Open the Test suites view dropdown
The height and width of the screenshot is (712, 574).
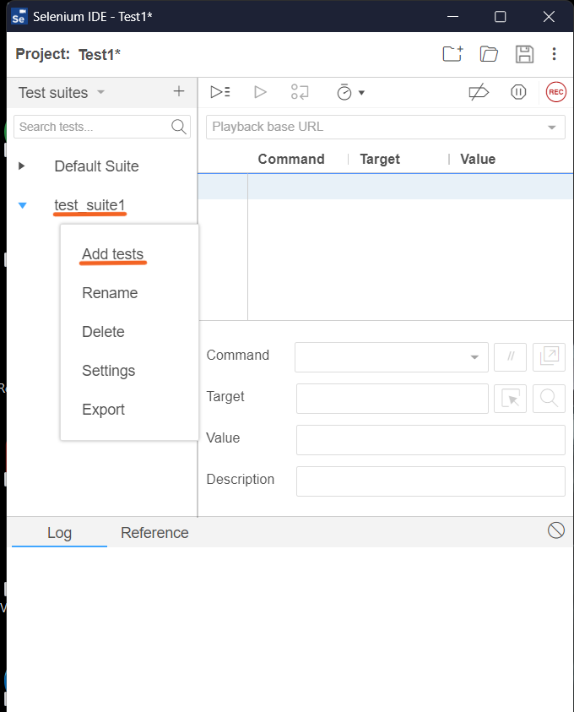point(100,92)
